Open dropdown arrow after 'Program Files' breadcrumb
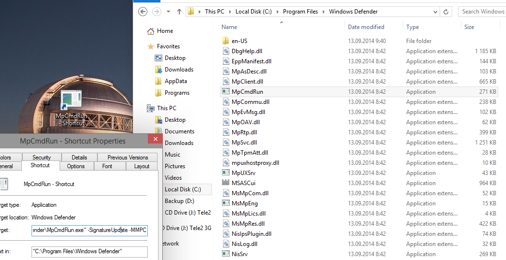Image resolution: width=506 pixels, height=260 pixels. 324,12
